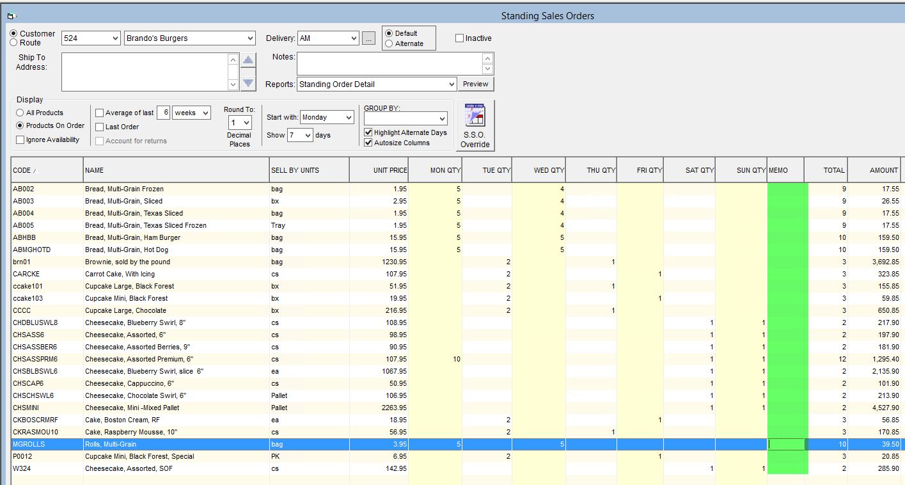Click into the Ship To Address field

pos(145,72)
